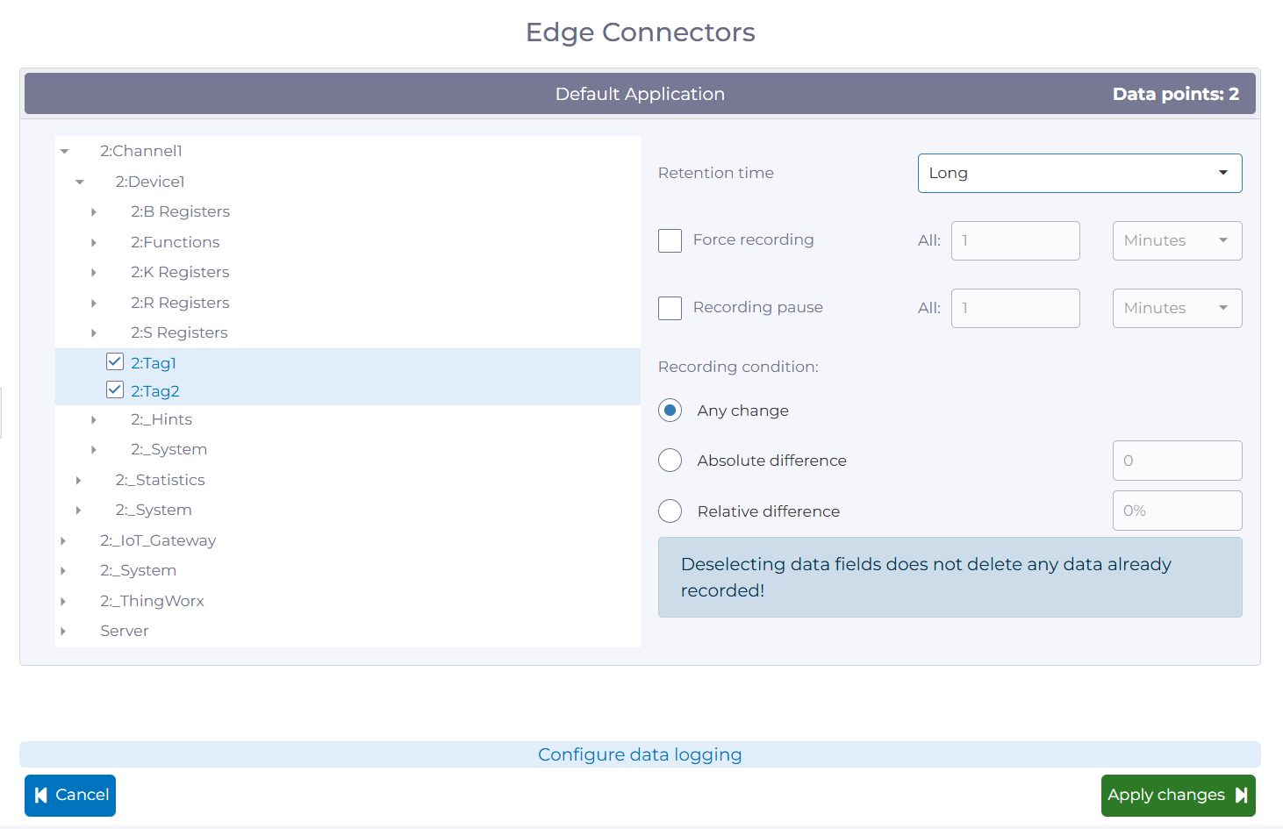The height and width of the screenshot is (829, 1283).
Task: Select the Relative difference recording condition
Action: pos(670,511)
